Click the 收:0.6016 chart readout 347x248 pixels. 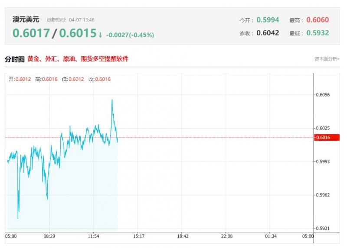click(x=100, y=79)
